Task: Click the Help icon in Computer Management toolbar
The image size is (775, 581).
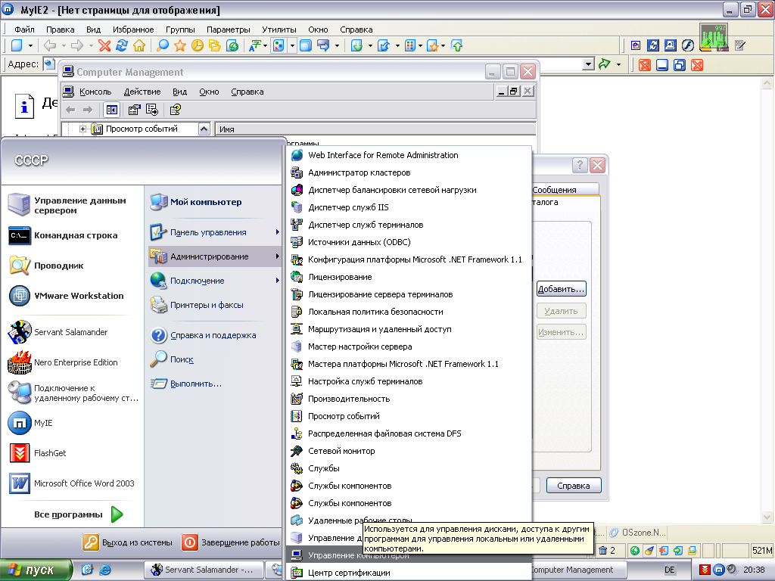Action: (176, 110)
